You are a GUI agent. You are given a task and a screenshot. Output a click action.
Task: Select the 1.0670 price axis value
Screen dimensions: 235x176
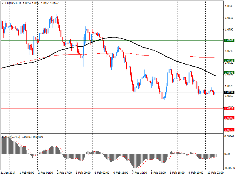coord(229,86)
